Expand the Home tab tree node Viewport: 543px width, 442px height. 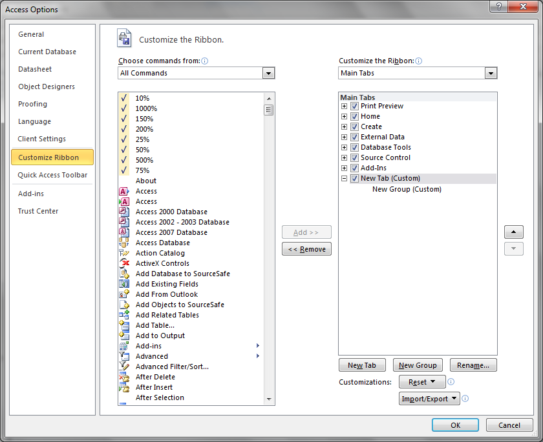point(344,116)
